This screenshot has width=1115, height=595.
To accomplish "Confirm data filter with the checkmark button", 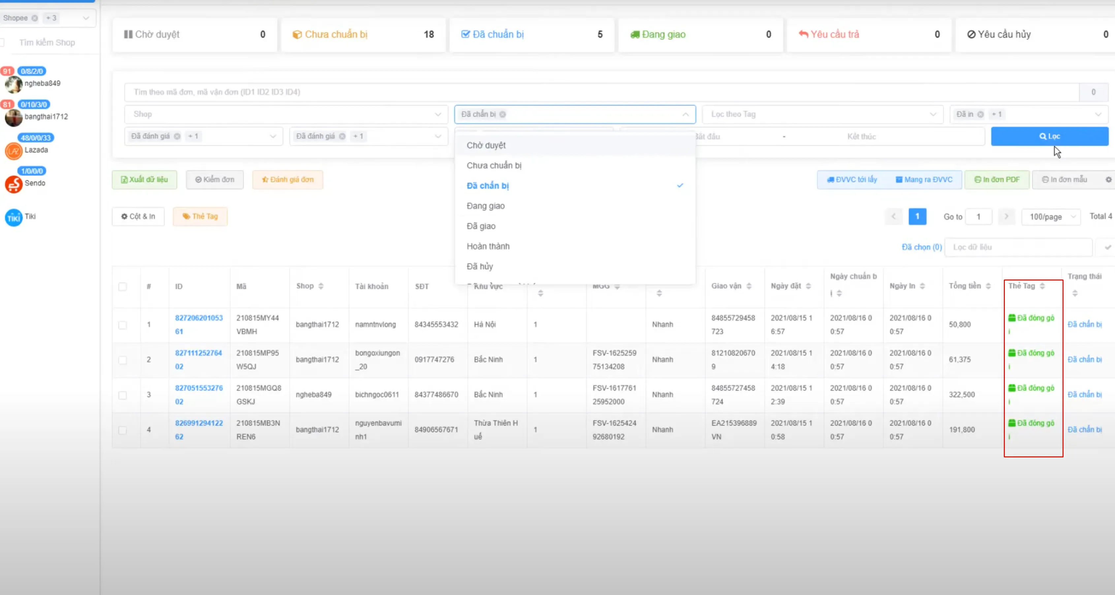I will point(1108,247).
